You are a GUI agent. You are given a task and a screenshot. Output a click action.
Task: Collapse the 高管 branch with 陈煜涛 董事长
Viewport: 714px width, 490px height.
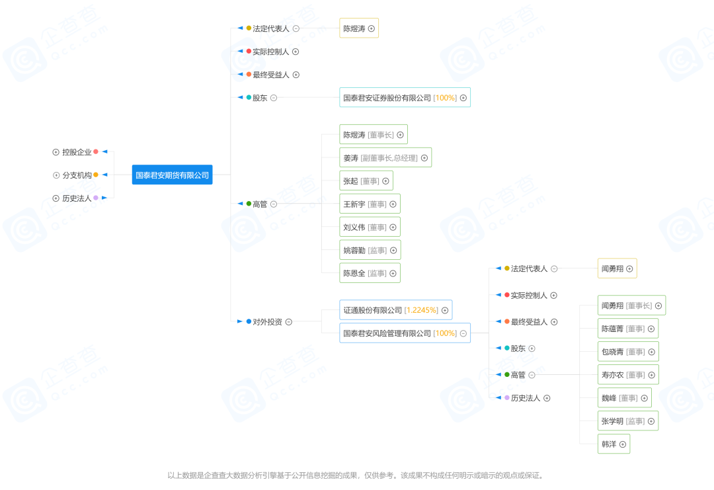274,204
